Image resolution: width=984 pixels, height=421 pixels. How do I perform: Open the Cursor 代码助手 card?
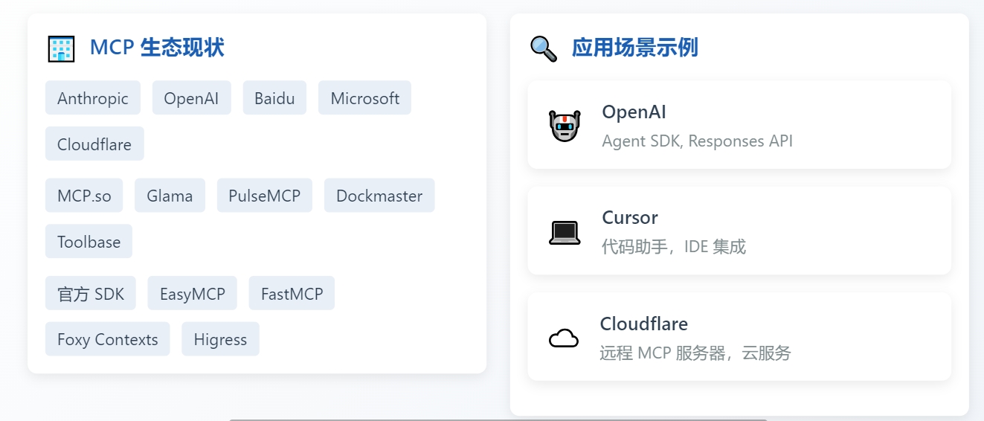click(x=739, y=231)
